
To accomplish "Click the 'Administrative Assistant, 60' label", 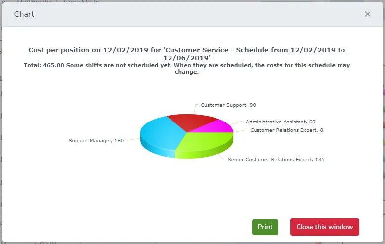I will [x=280, y=122].
